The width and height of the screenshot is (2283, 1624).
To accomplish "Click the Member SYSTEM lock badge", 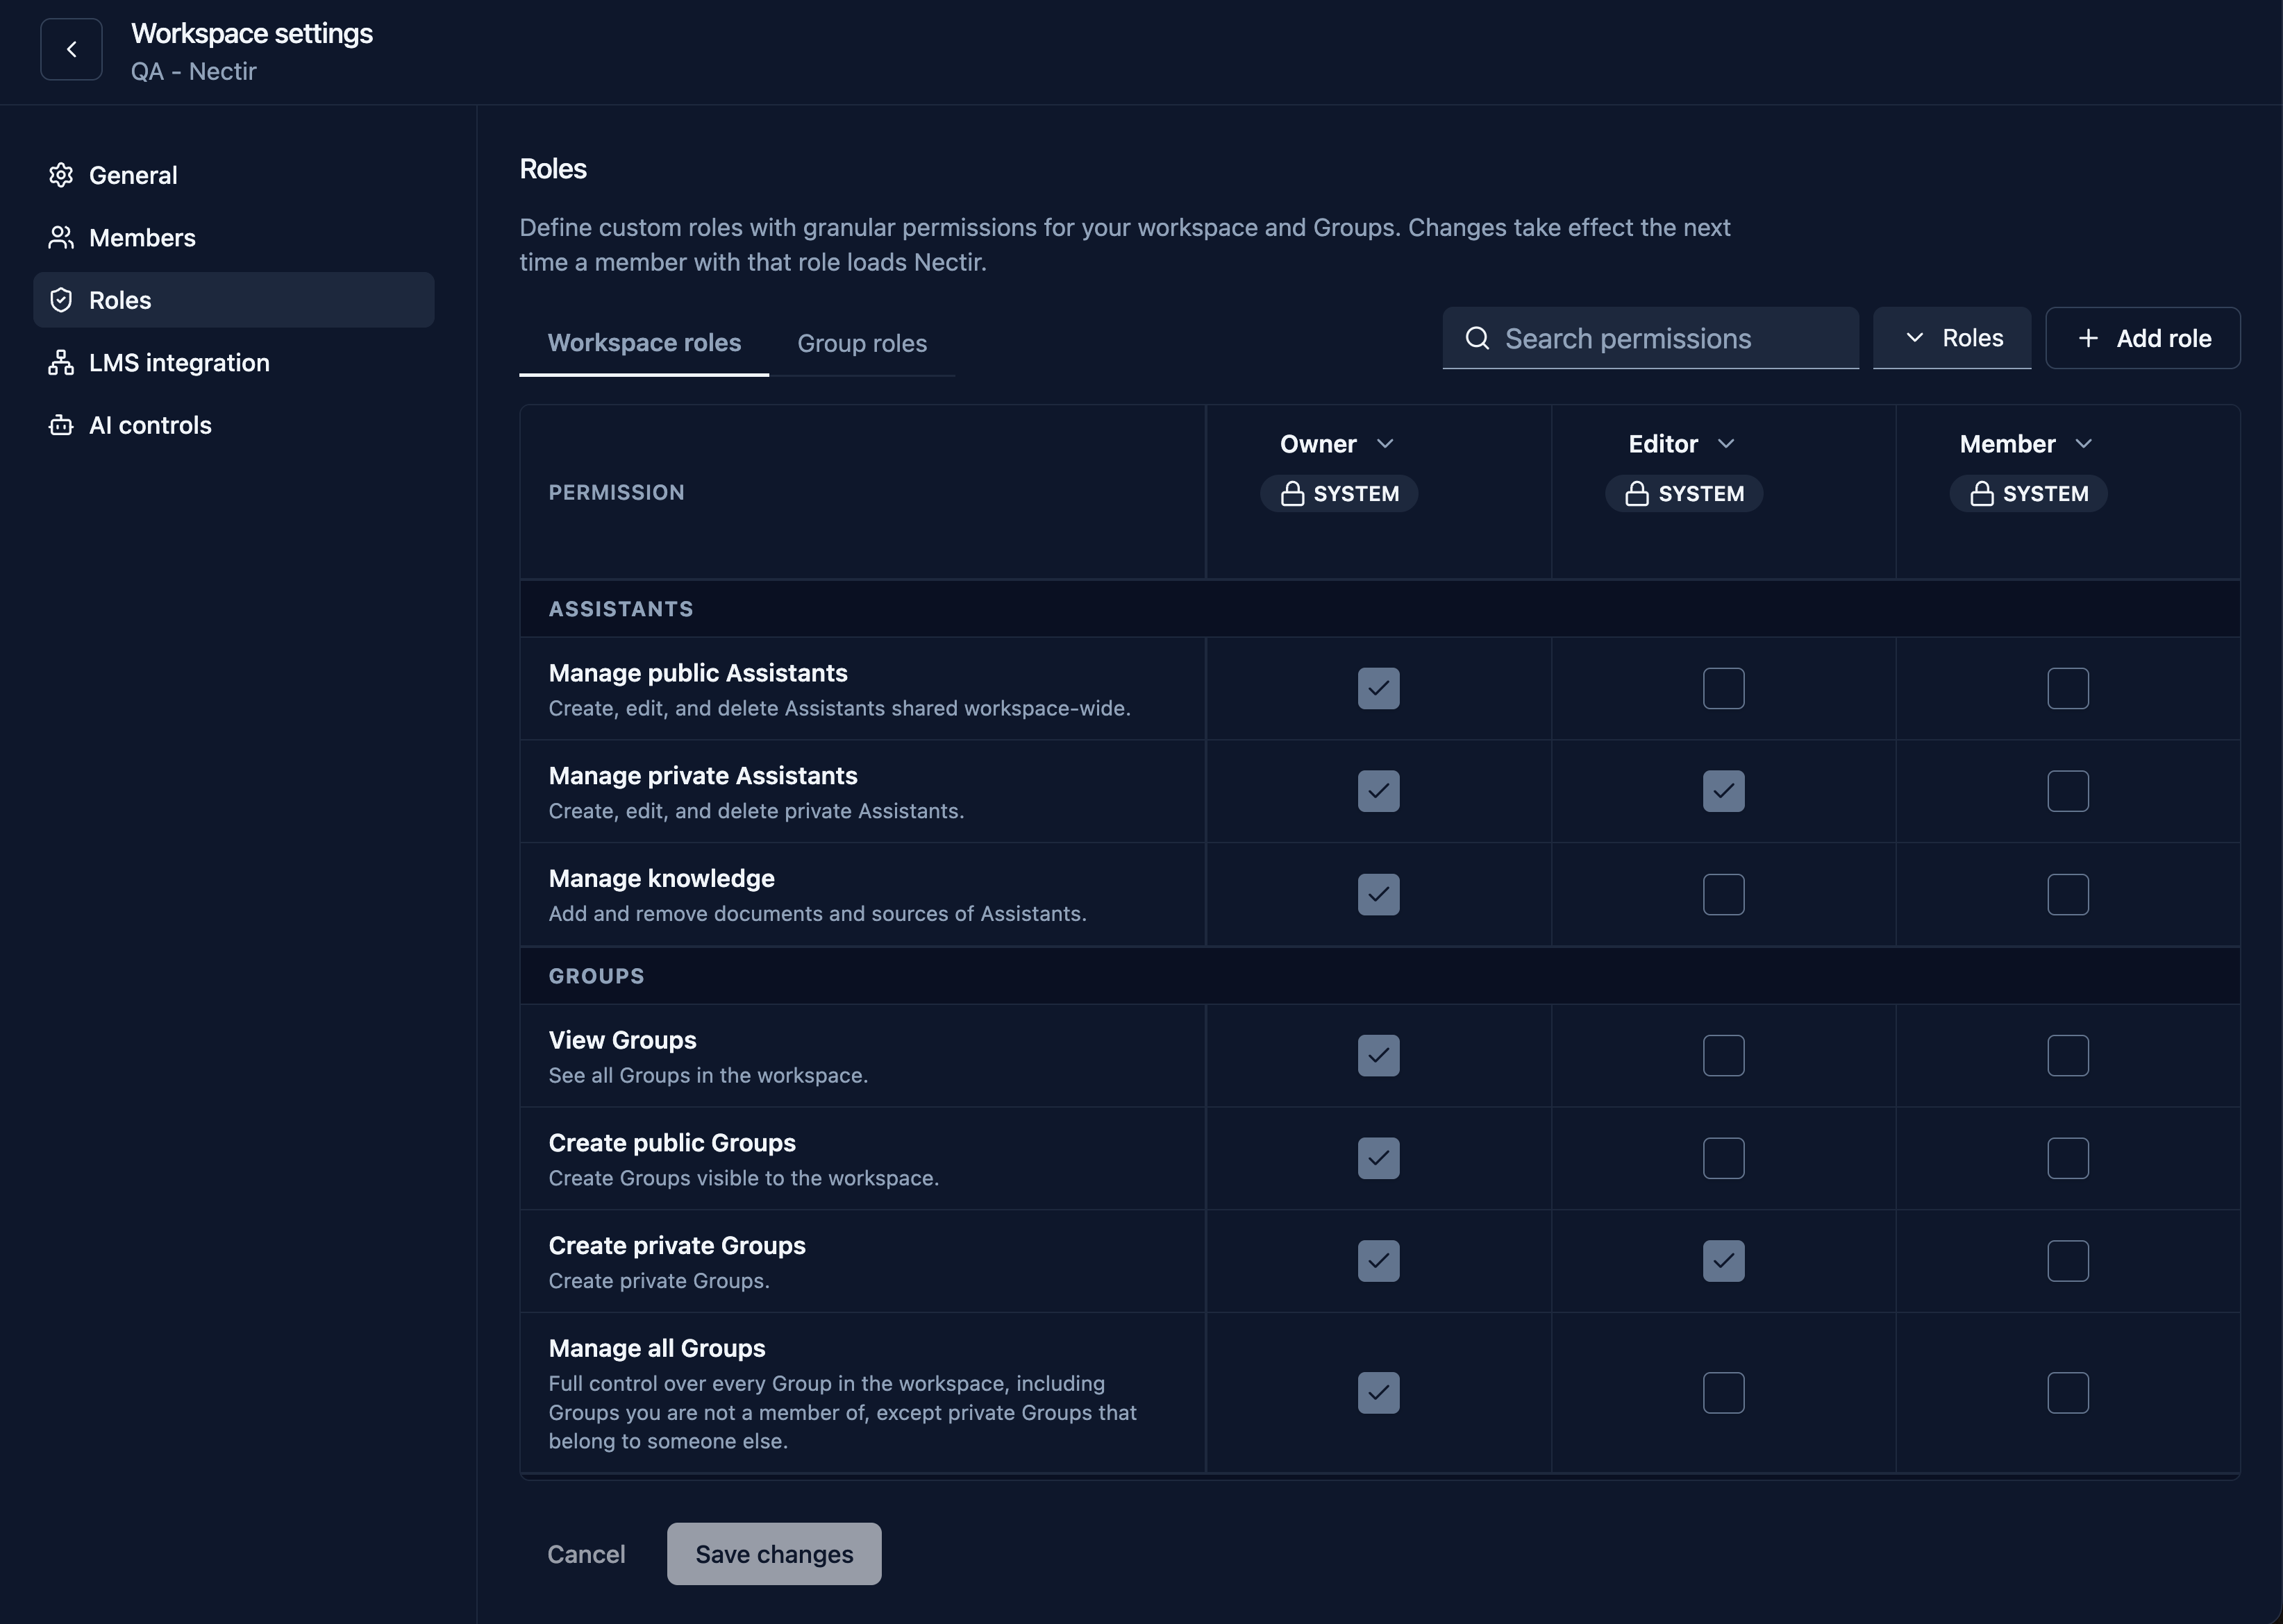I will [2028, 494].
